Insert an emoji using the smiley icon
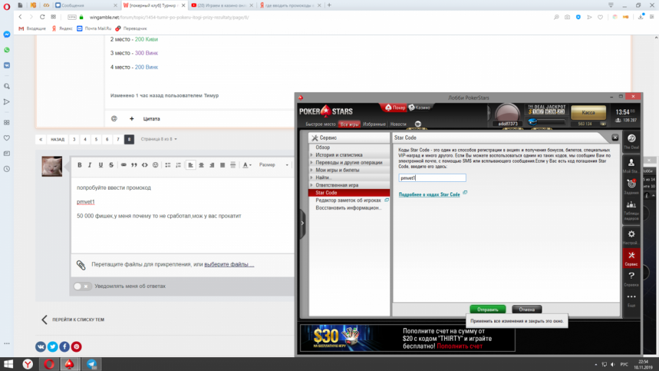The image size is (659, 371). 156,165
